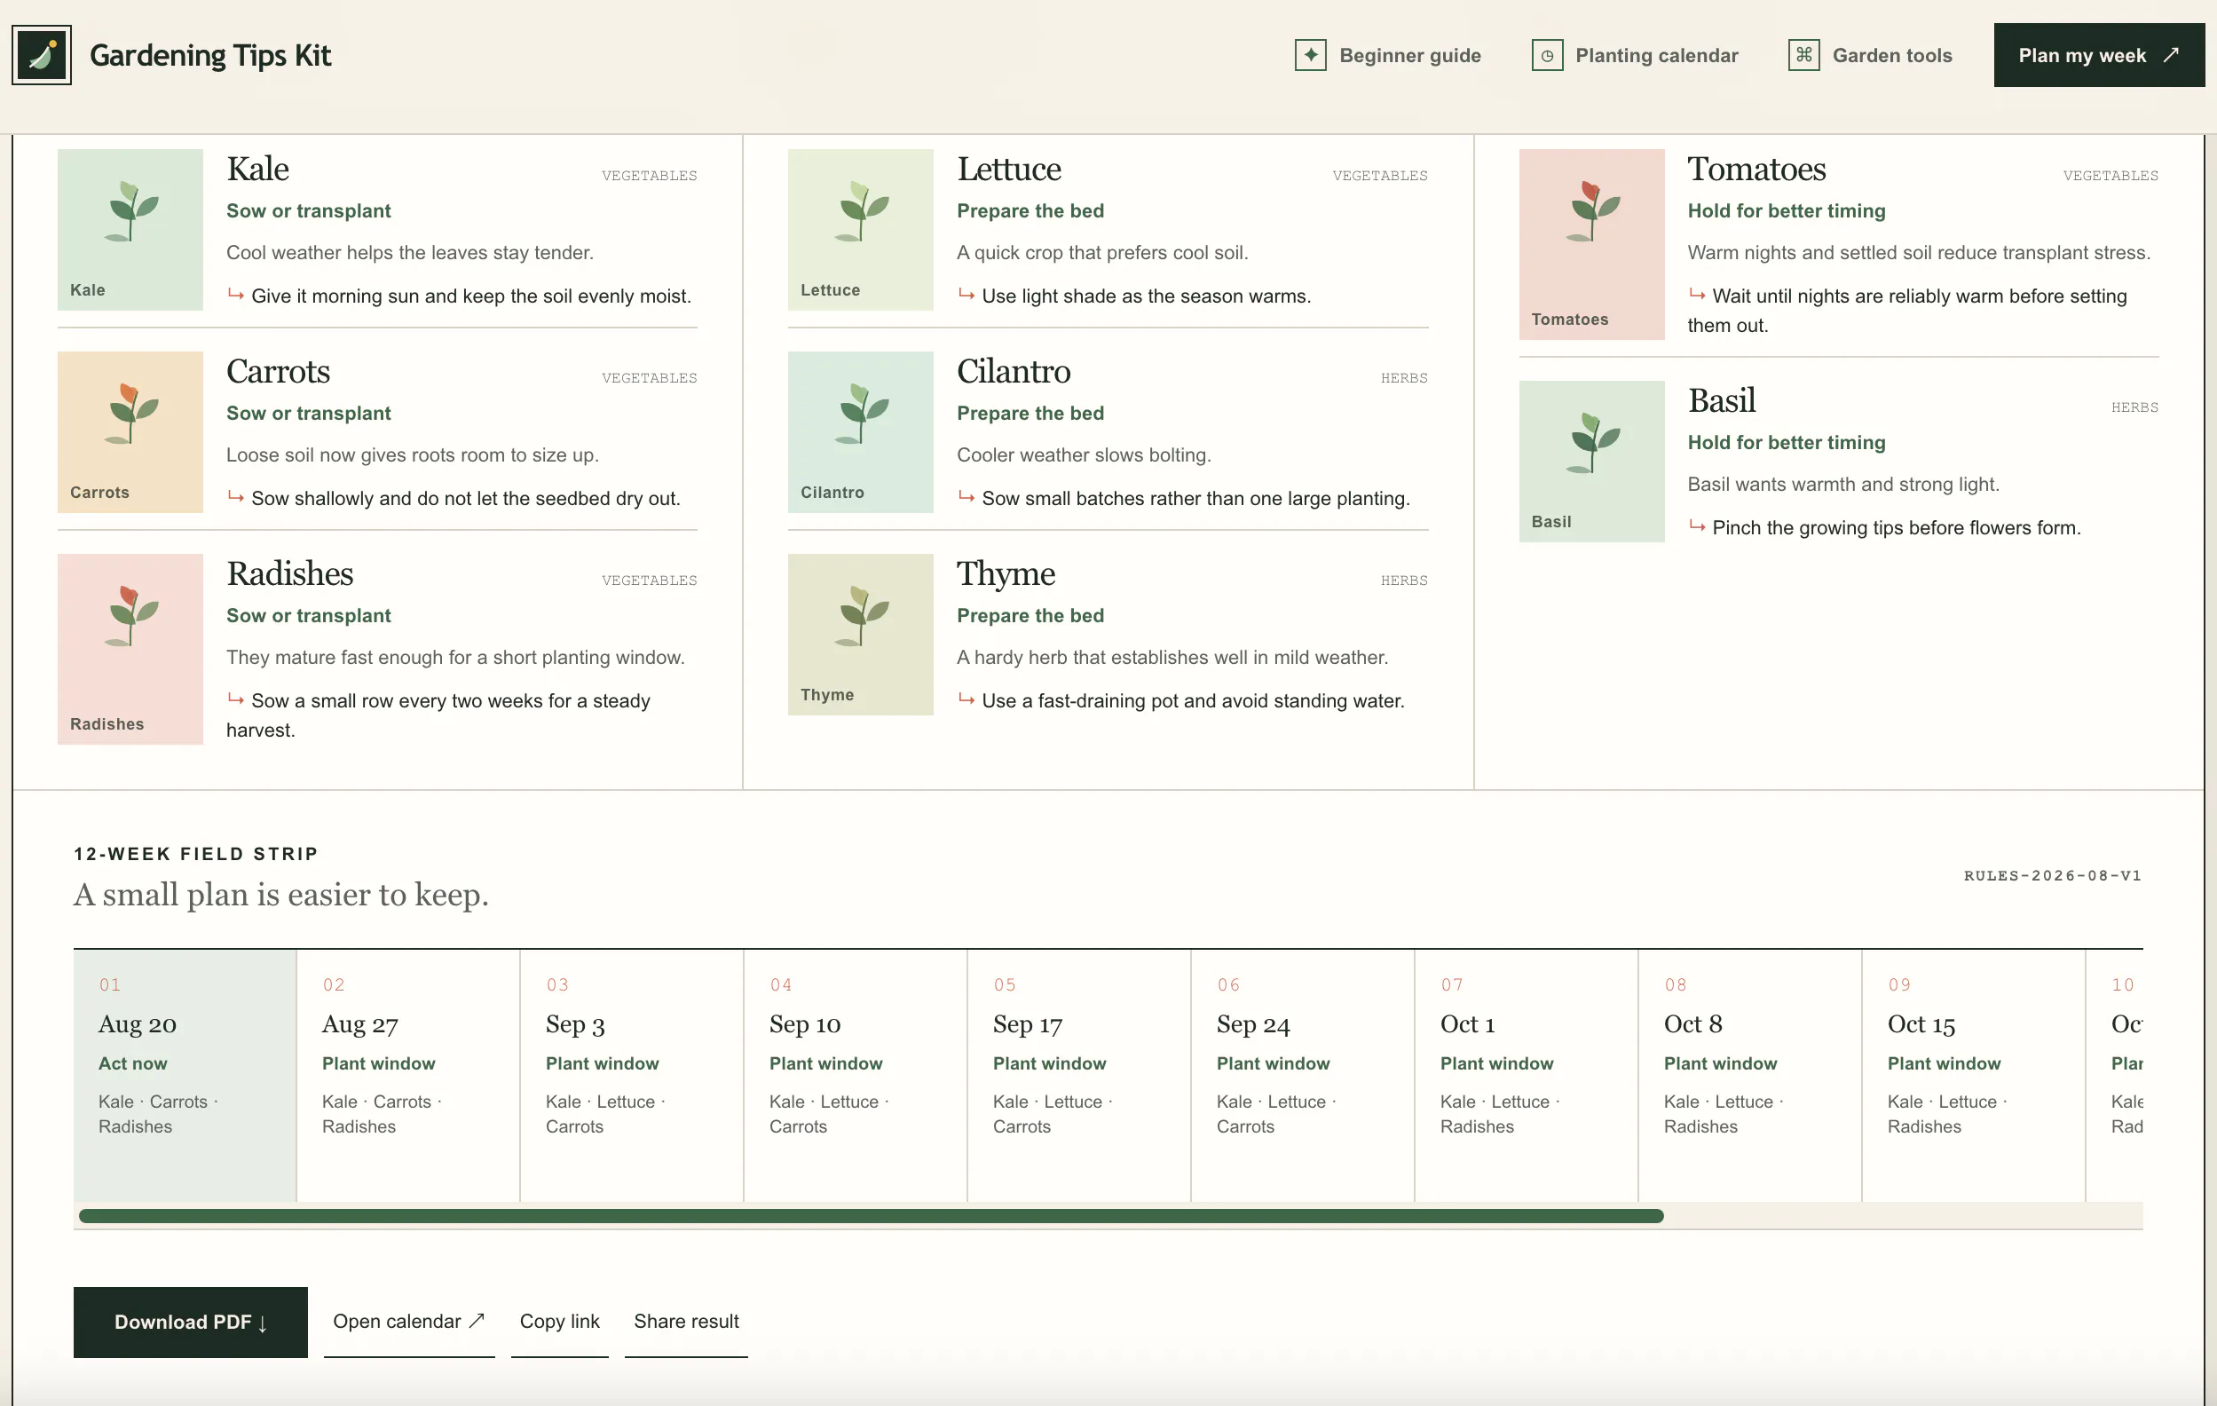Select the Aug 27 week cell
This screenshot has height=1406, width=2217.
[x=409, y=1076]
